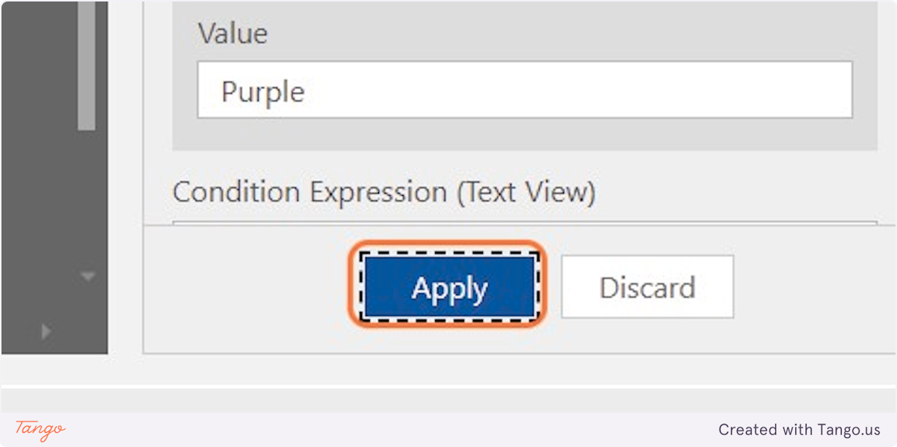Click the gray Value section background
The height and width of the screenshot is (447, 897).
click(523, 135)
